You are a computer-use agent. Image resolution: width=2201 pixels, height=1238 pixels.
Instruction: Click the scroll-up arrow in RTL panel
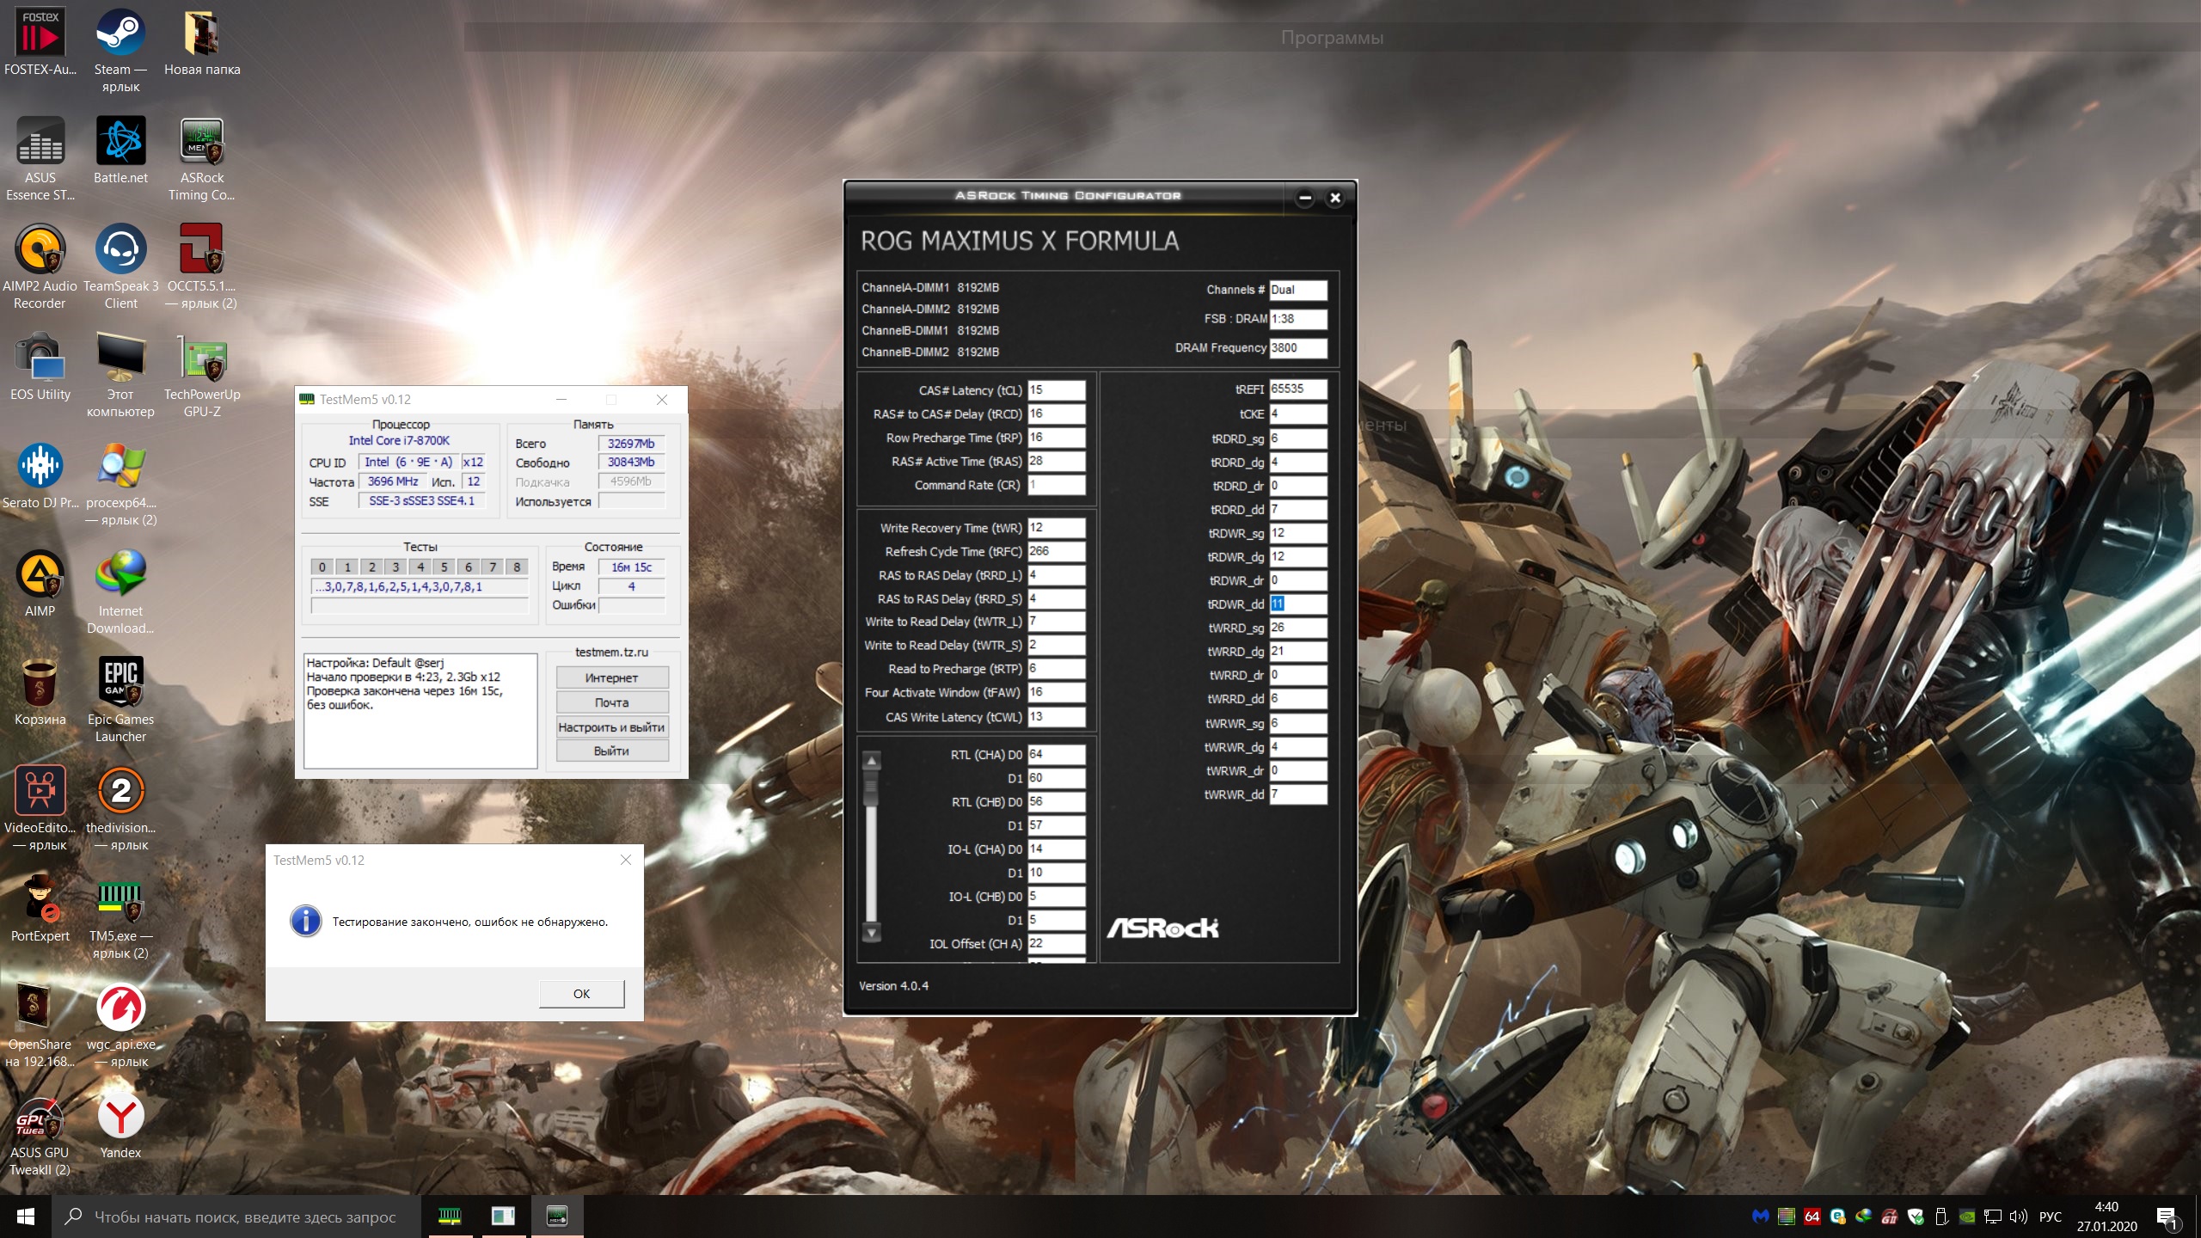pyautogui.click(x=872, y=761)
